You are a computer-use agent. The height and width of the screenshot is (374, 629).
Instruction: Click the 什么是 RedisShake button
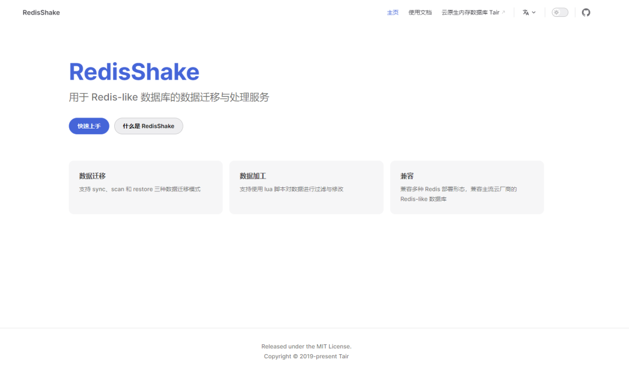point(149,126)
